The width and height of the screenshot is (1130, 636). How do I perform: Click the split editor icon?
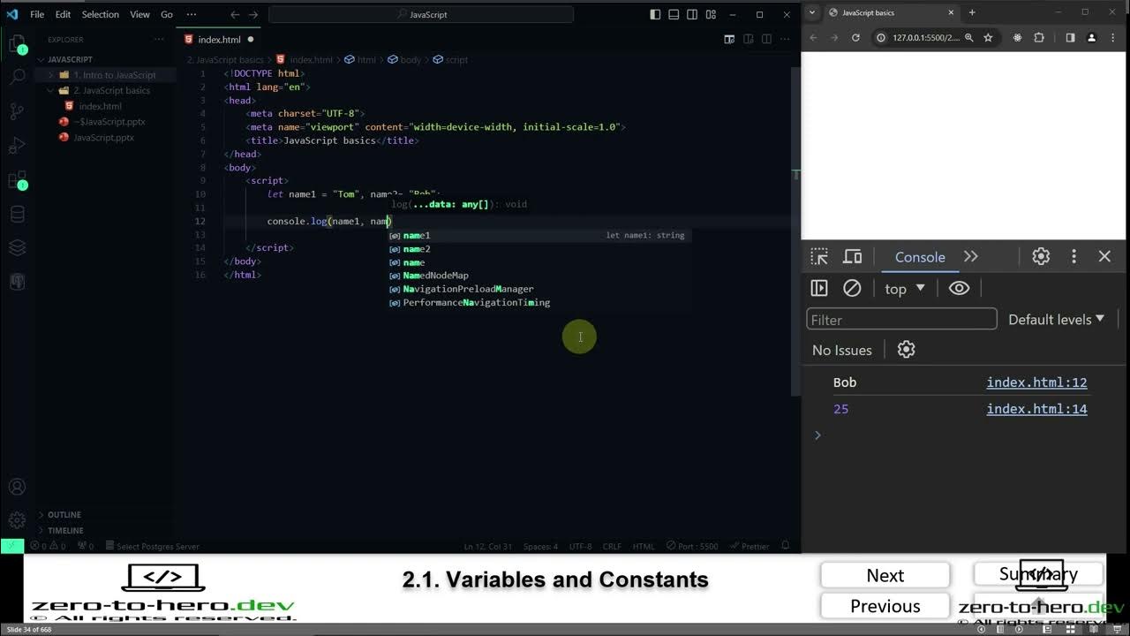(x=767, y=40)
